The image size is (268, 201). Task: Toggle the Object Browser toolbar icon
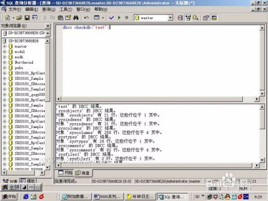coord(188,18)
